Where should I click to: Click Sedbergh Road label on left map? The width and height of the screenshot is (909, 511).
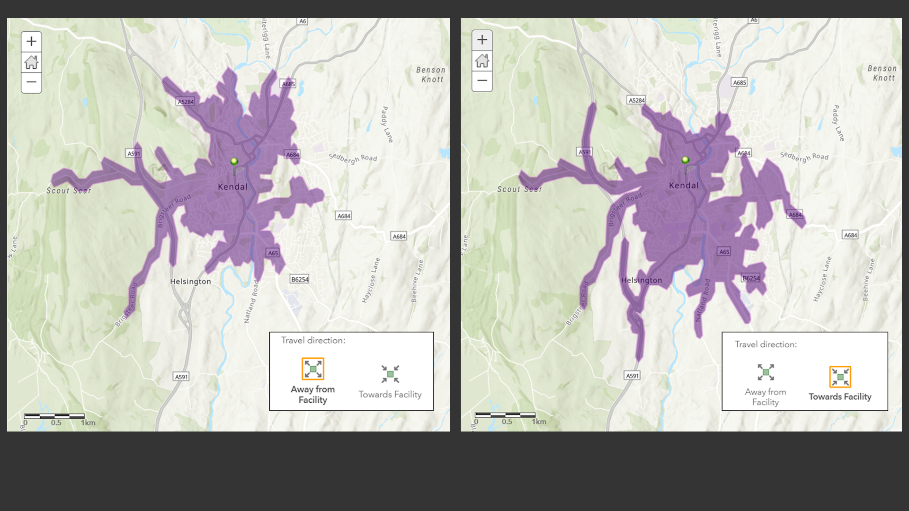(353, 159)
